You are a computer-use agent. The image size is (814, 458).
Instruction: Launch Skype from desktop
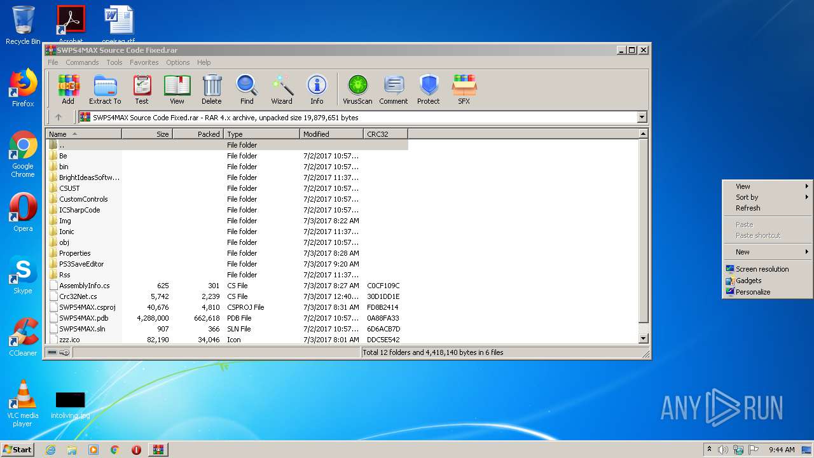pos(23,275)
